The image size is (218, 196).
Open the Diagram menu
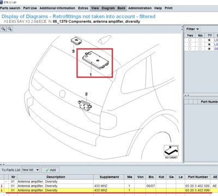tap(108, 8)
